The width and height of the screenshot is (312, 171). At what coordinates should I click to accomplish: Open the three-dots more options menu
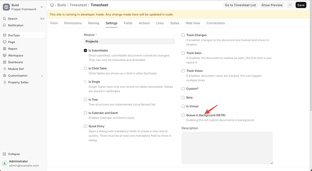pyautogui.click(x=290, y=5)
